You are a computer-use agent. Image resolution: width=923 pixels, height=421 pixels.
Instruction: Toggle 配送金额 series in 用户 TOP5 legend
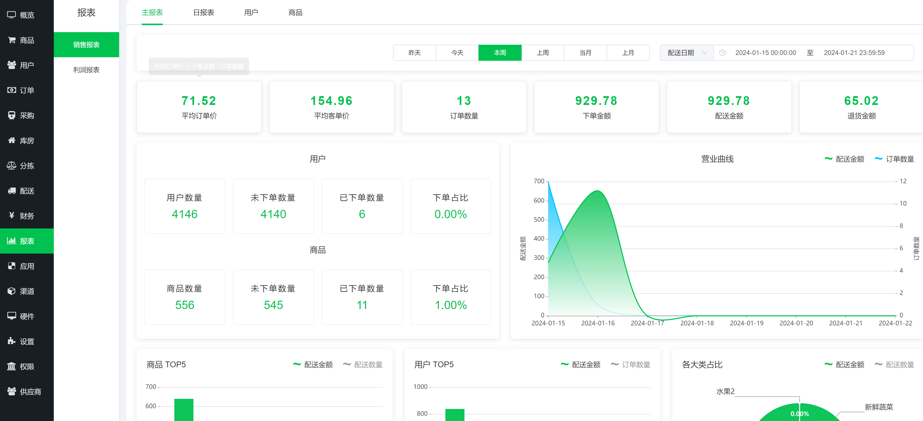pyautogui.click(x=580, y=365)
